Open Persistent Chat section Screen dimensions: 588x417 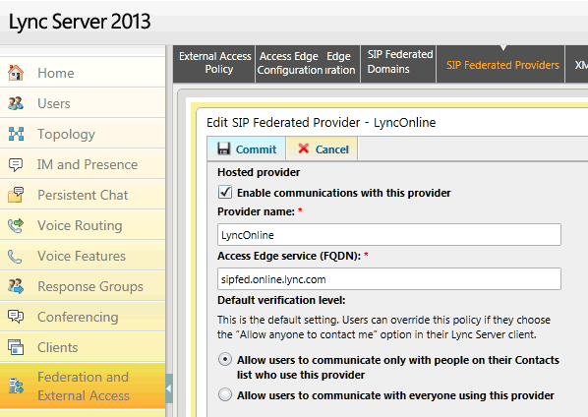coord(83,195)
